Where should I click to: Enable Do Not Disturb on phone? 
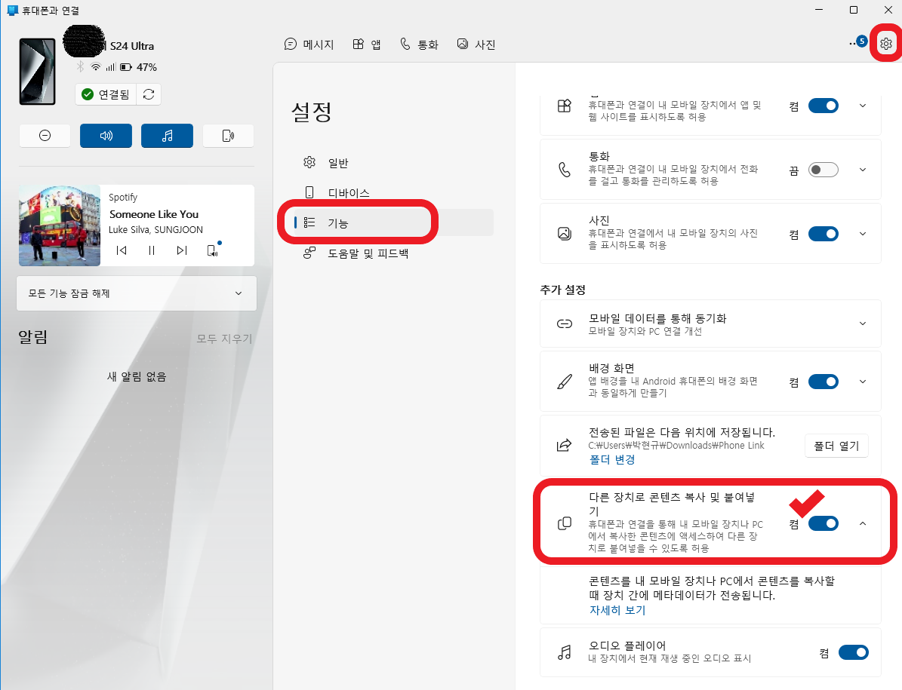(45, 136)
